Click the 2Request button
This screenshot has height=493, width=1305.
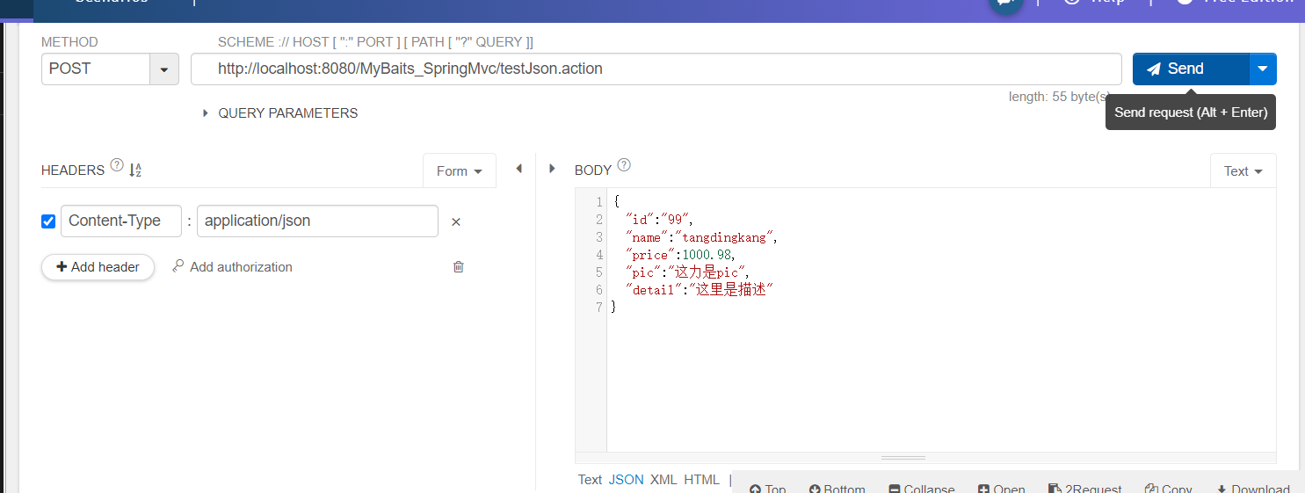pyautogui.click(x=1084, y=488)
